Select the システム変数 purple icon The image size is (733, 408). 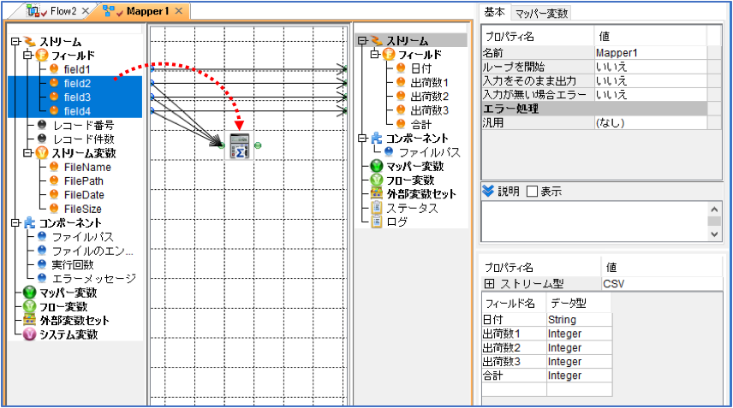click(x=29, y=334)
